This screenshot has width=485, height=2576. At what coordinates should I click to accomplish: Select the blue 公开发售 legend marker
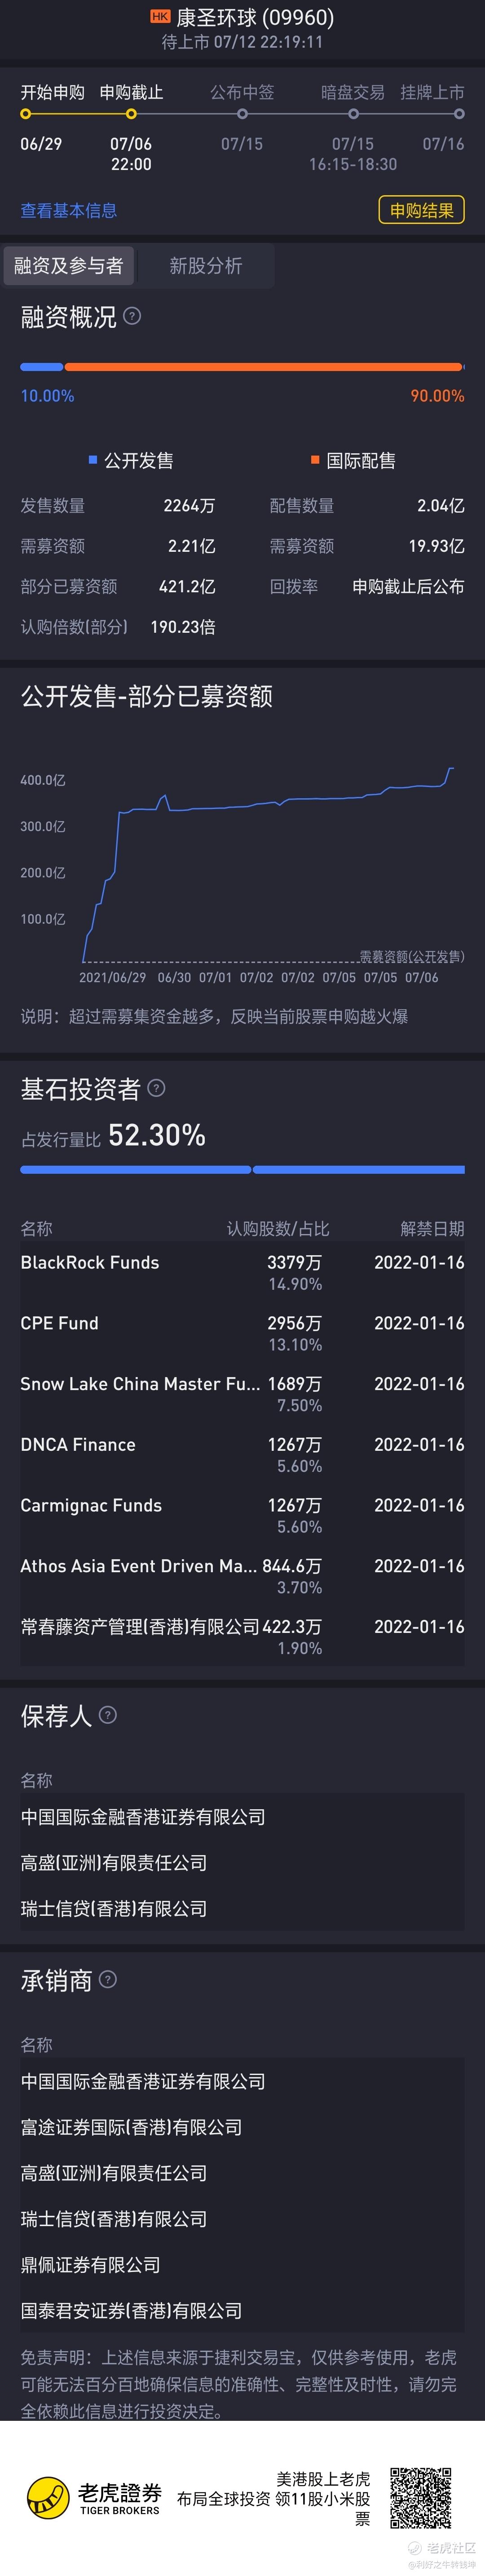pos(93,460)
